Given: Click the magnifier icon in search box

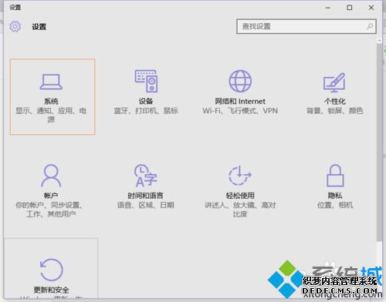Looking at the screenshot, I should pos(370,26).
